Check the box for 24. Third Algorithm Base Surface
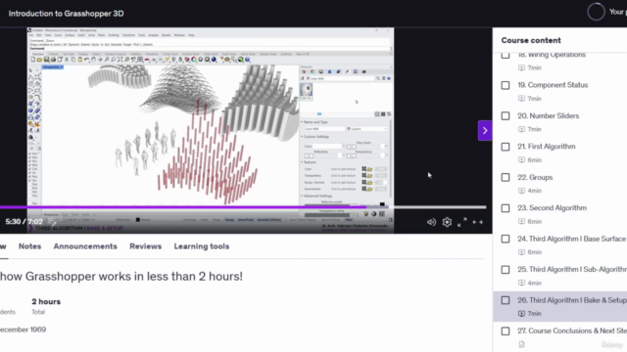This screenshot has height=352, width=627. (506, 239)
